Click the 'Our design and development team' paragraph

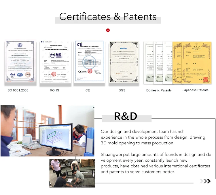(x=154, y=137)
